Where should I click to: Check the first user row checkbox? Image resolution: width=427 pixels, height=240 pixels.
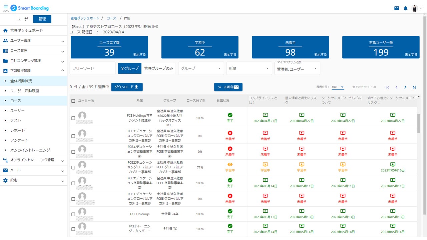click(x=73, y=118)
